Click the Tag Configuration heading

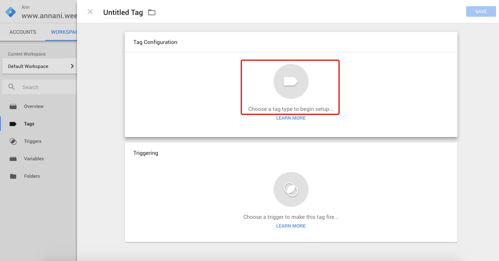[155, 42]
